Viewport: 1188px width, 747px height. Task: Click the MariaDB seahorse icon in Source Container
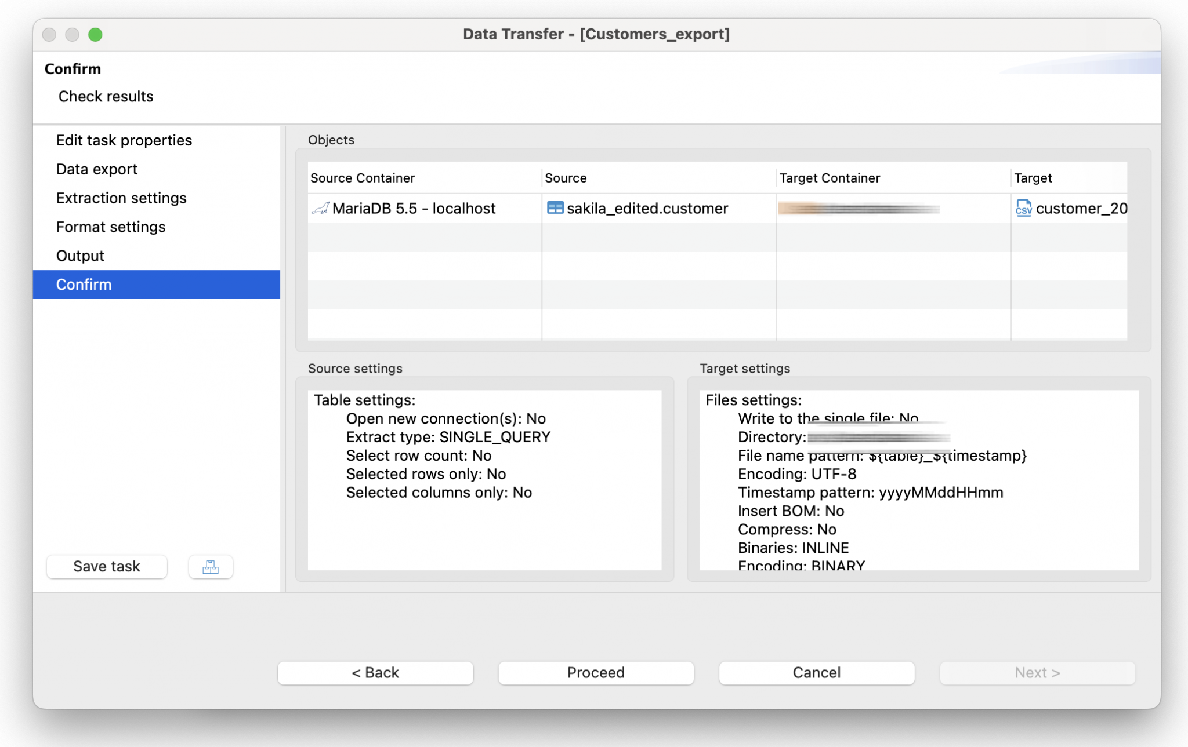320,209
